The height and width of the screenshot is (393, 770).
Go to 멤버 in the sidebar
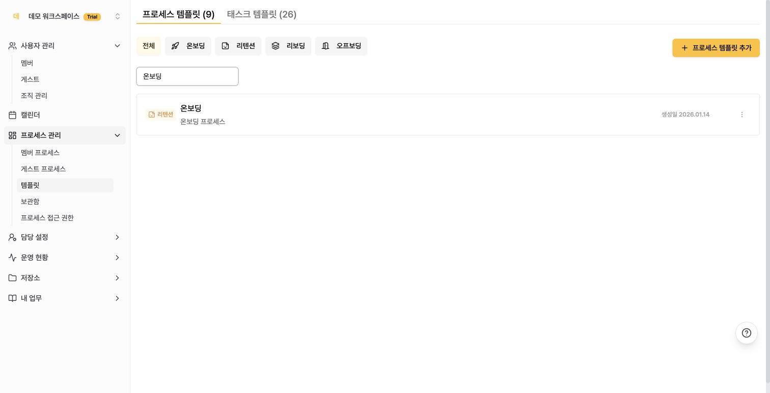click(27, 63)
